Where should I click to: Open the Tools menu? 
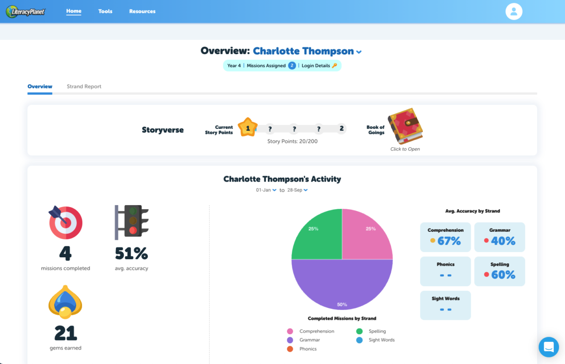coord(105,11)
